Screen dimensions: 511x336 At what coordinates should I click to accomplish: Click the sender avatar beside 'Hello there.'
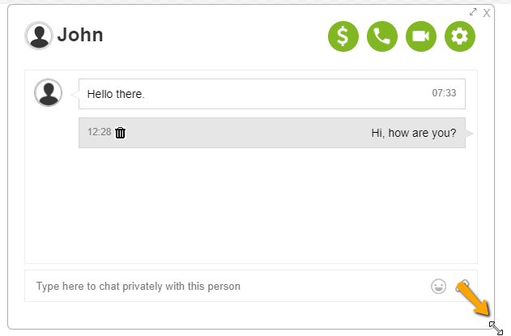point(49,93)
